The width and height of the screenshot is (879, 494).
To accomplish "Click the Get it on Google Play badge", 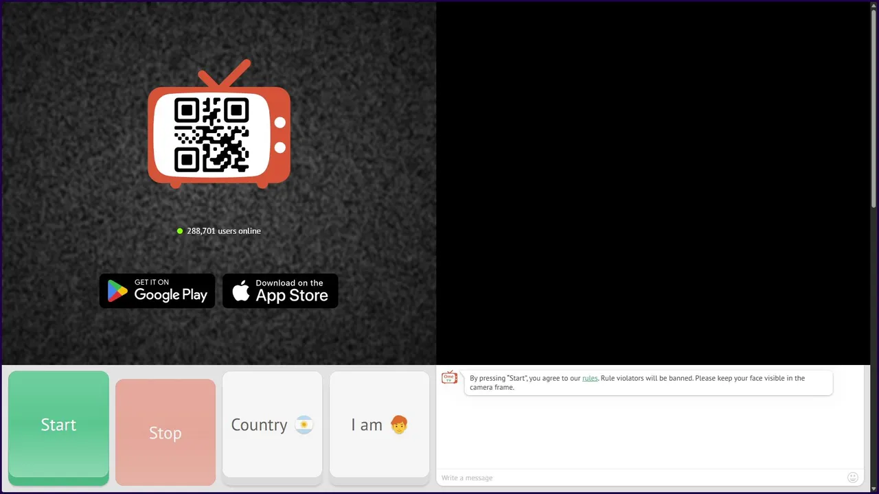I will point(157,291).
